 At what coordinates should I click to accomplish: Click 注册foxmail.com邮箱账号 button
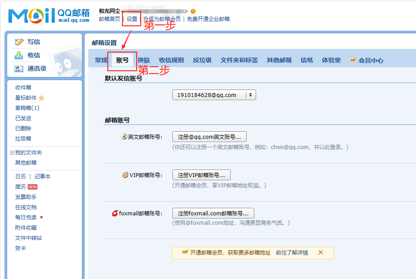tap(213, 213)
